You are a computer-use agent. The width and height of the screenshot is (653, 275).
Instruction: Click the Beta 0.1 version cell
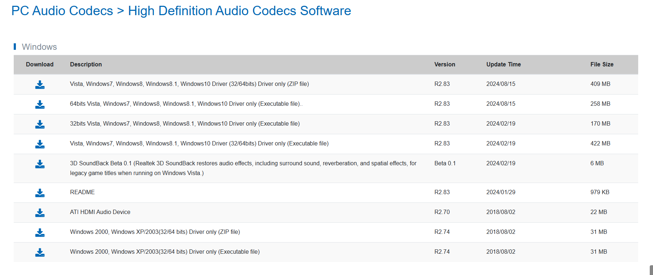click(445, 163)
